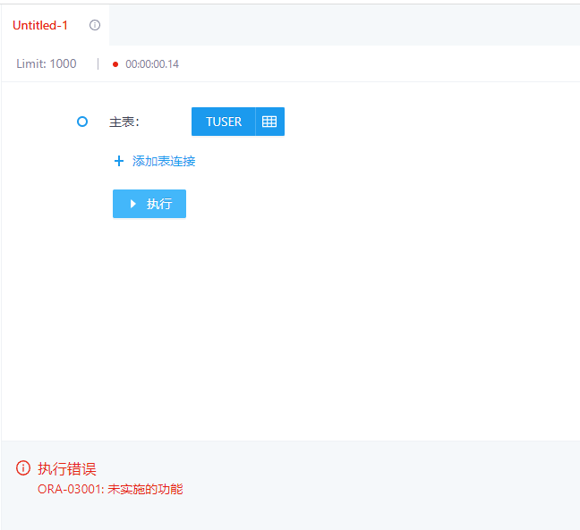Click the plus icon for 添加表连接
Image resolution: width=580 pixels, height=530 pixels.
tap(119, 161)
